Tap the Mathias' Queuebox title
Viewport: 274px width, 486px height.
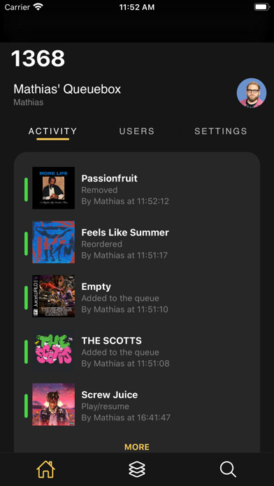click(x=67, y=89)
